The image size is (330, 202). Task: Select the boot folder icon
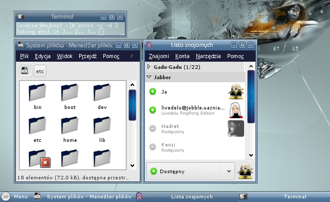[x=70, y=93]
